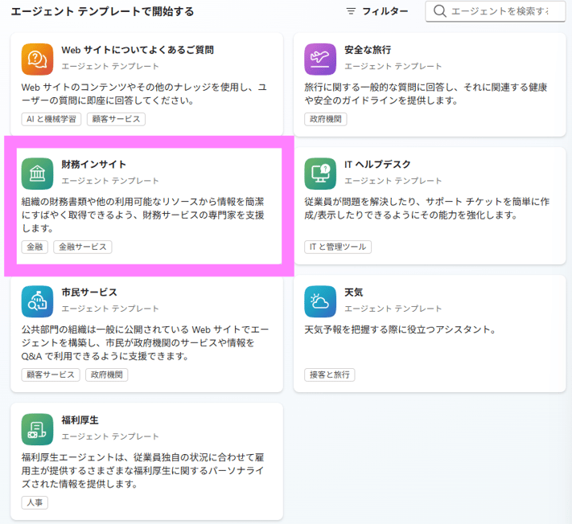This screenshot has height=524, width=572.
Task: Click the 人事 tag
Action: pos(35,502)
